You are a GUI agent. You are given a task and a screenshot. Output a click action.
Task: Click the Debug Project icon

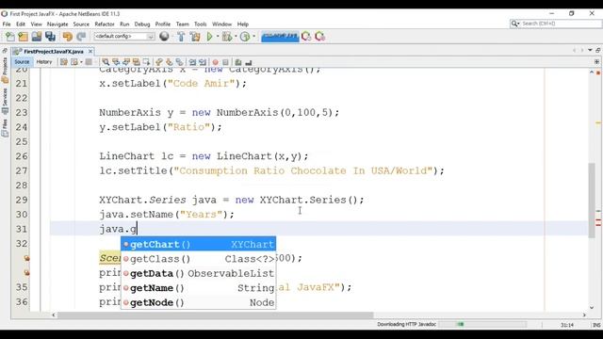tap(226, 37)
